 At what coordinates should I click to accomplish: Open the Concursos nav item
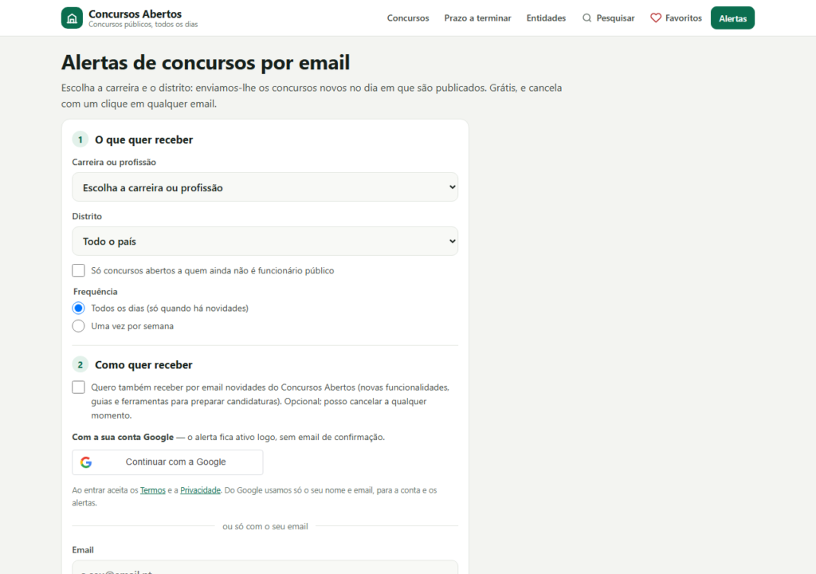click(408, 18)
